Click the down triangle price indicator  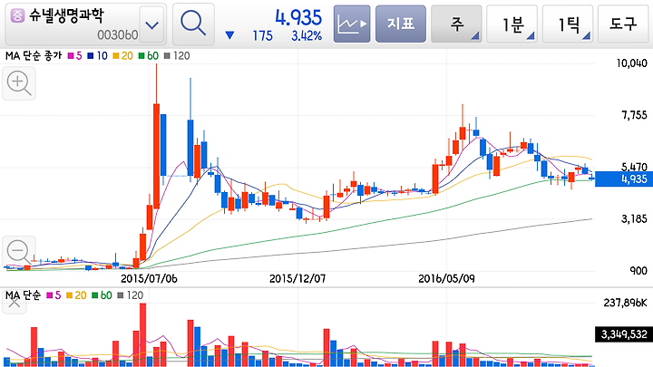[x=229, y=35]
